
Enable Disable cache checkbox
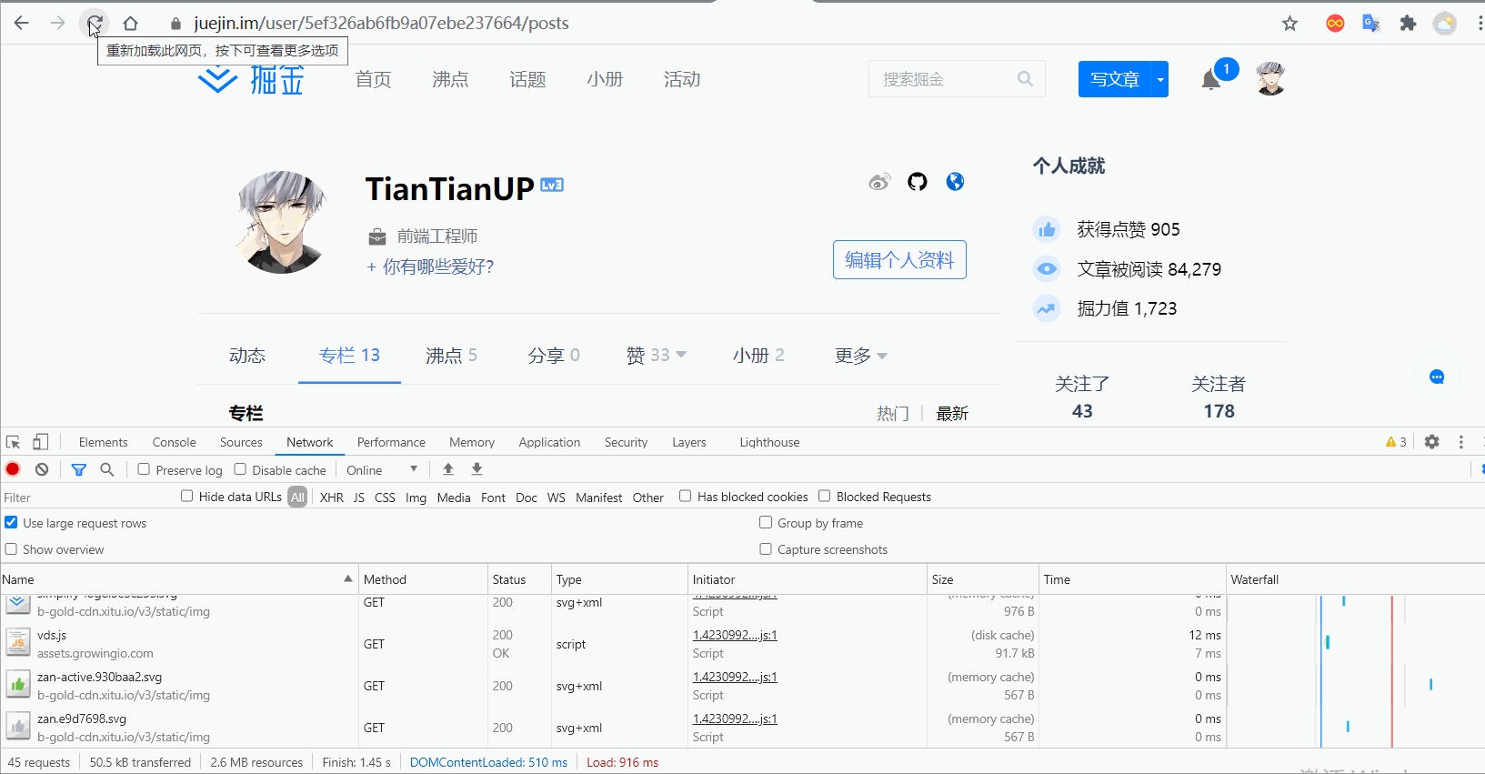[240, 469]
